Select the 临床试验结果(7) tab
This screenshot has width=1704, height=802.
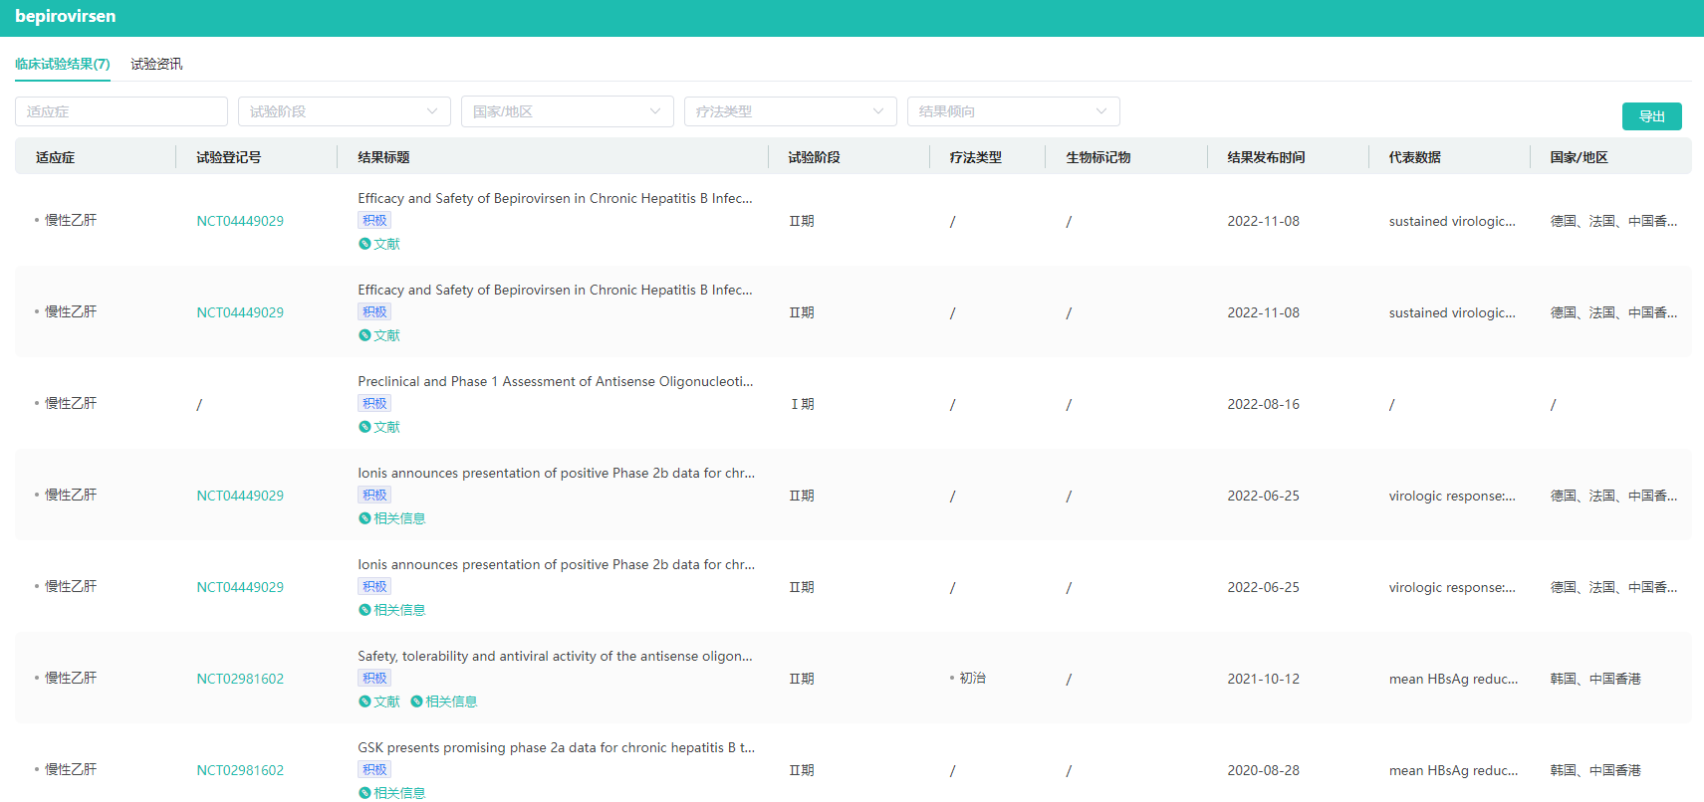pyautogui.click(x=62, y=64)
